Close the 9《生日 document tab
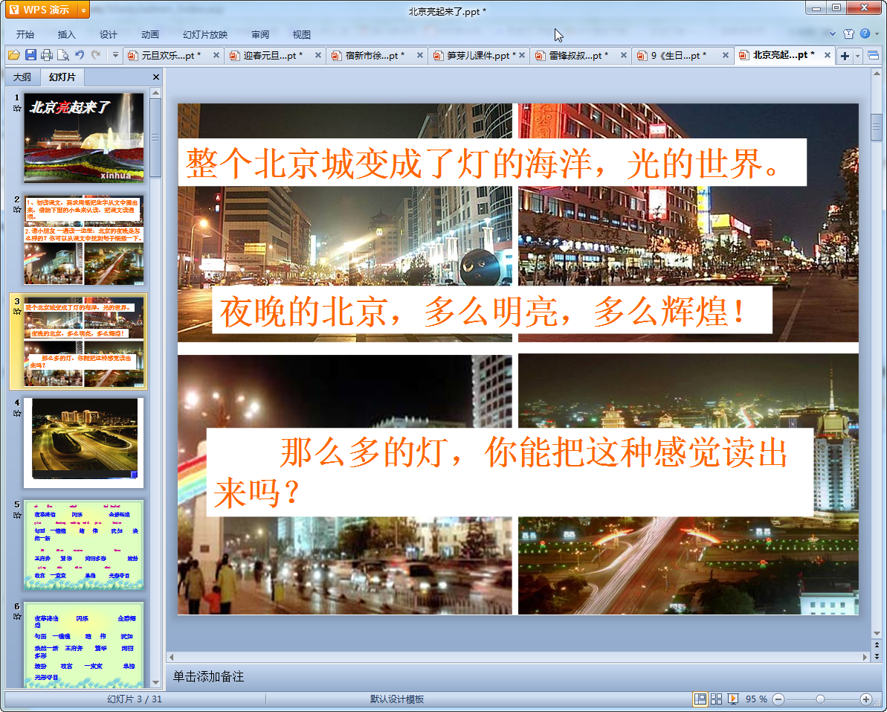The image size is (887, 712). 725,56
